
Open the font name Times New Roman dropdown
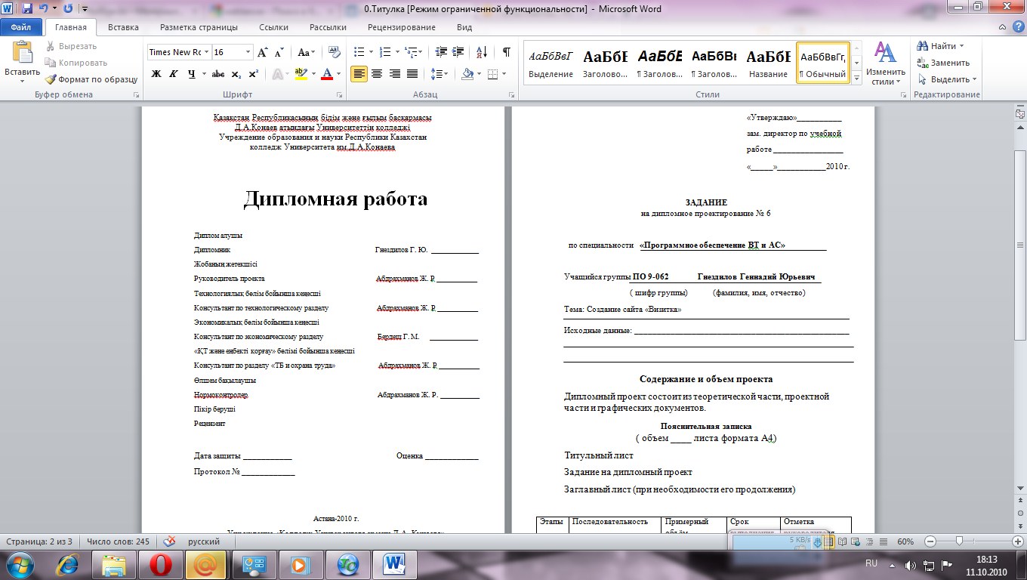pyautogui.click(x=206, y=52)
